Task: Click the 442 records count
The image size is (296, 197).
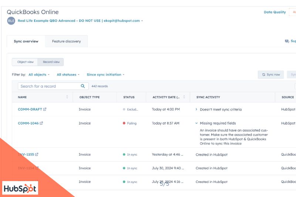Action: tap(100, 86)
